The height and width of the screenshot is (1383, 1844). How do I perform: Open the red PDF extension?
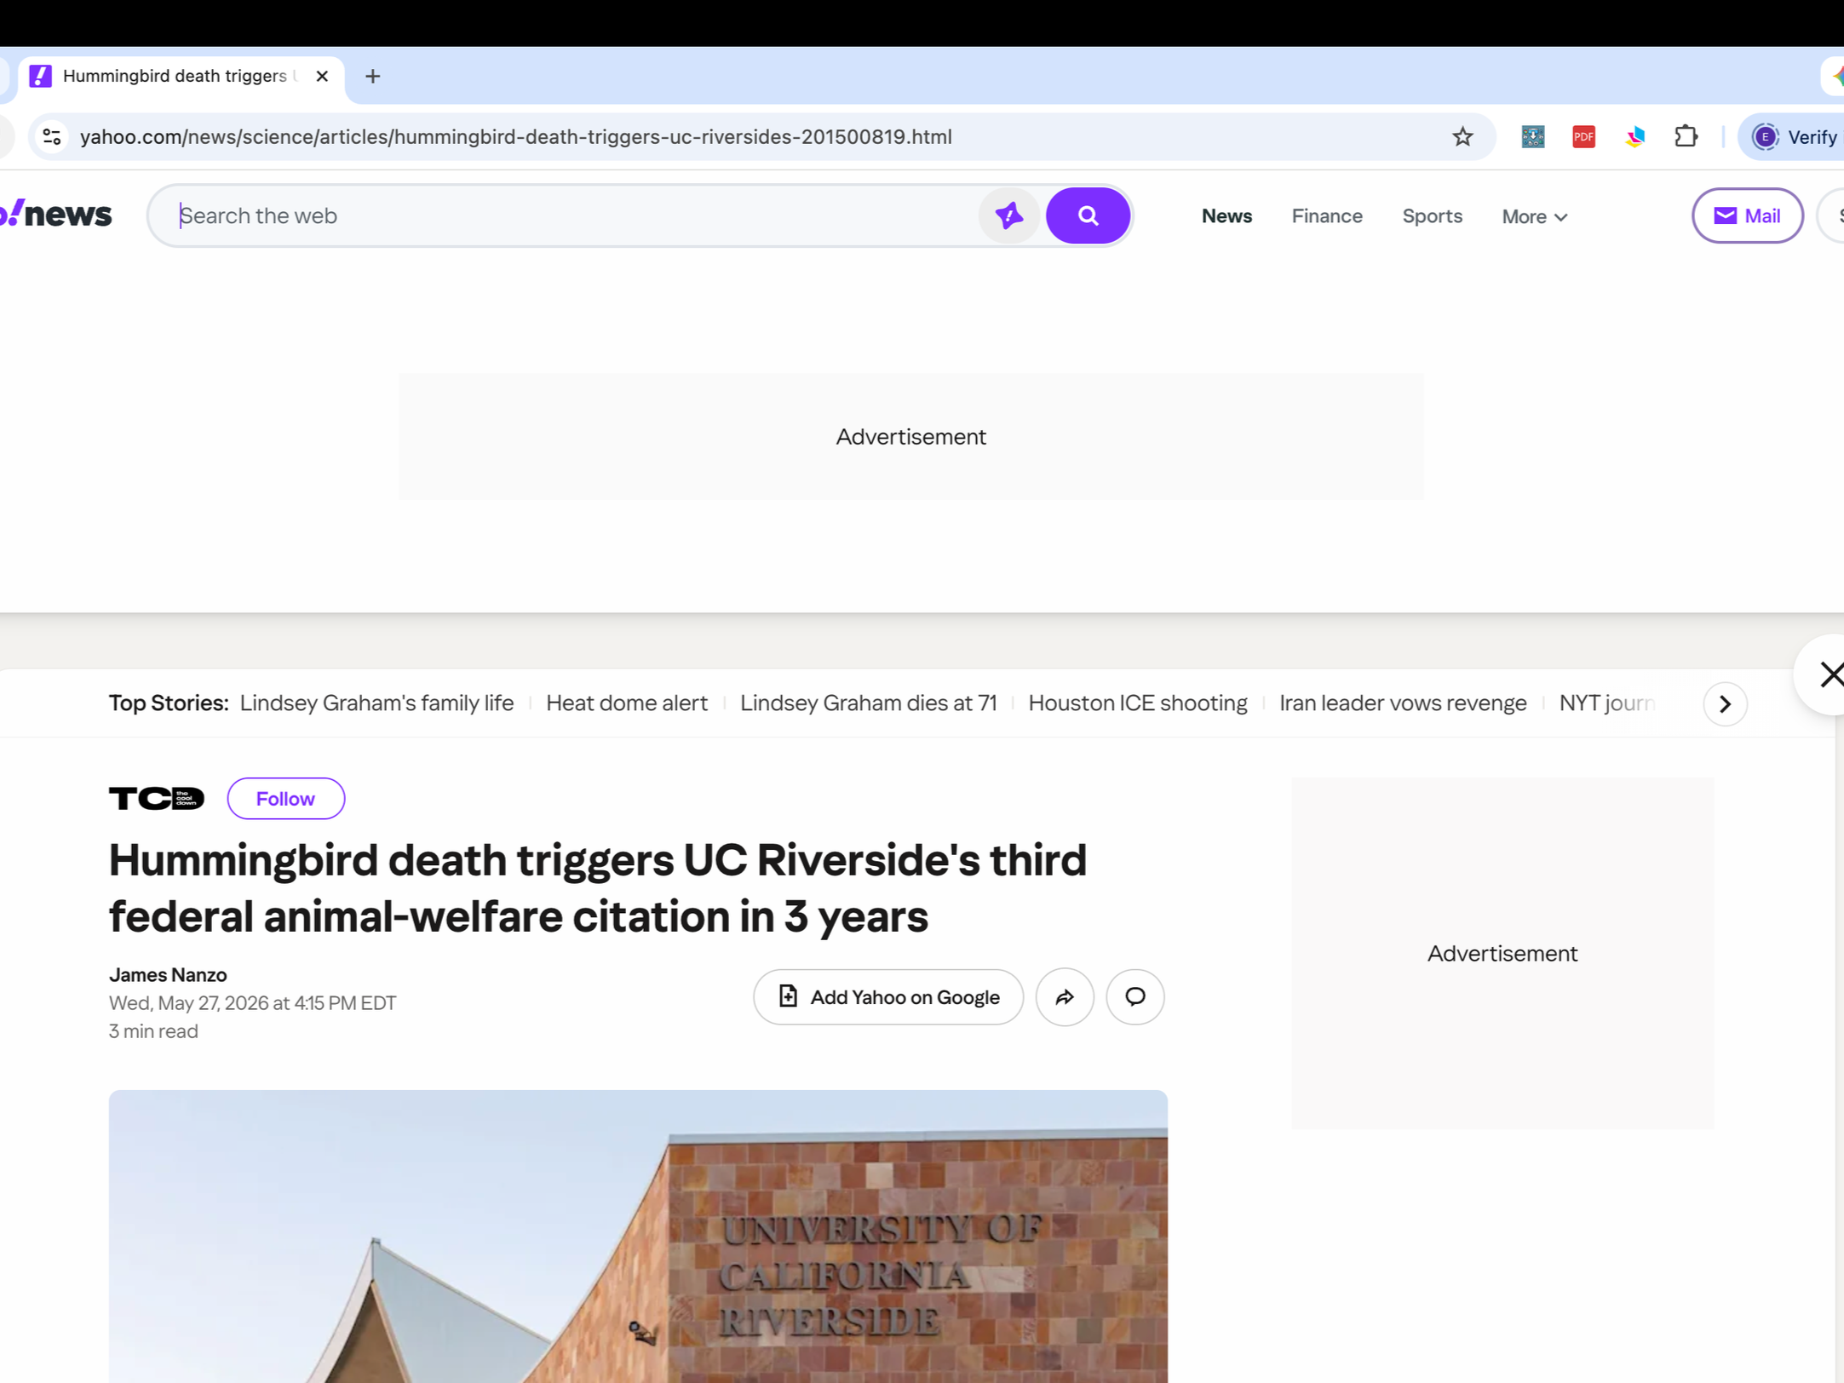(1583, 137)
